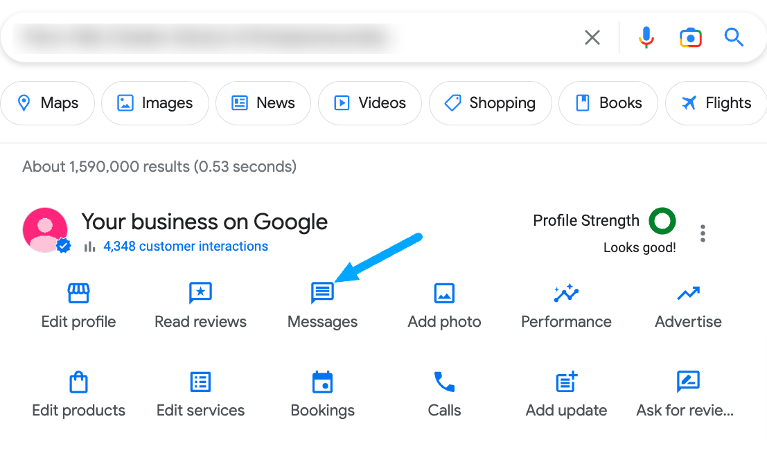Open the Bookings calendar icon
Screen dimensions: 767x455
322,382
